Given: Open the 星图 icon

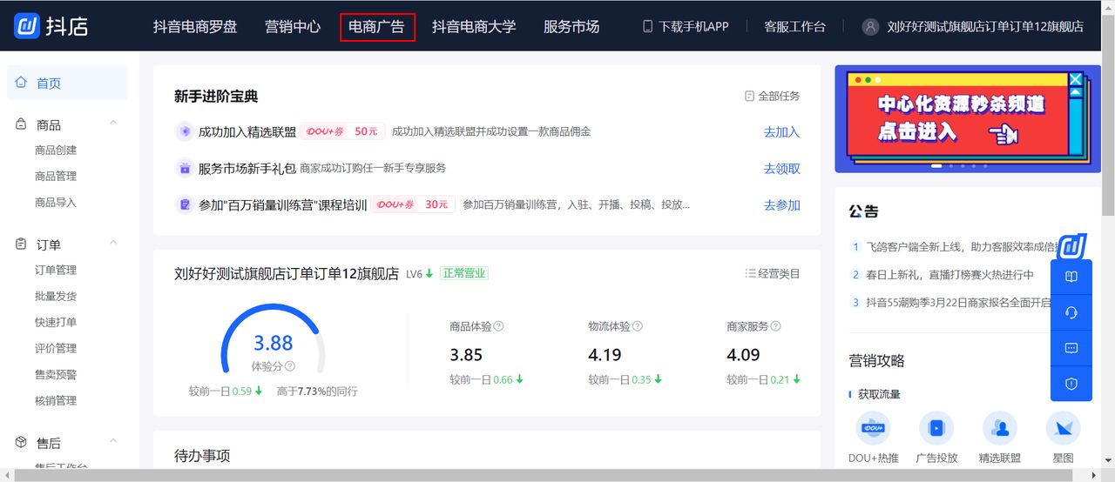Looking at the screenshot, I should [x=1063, y=428].
